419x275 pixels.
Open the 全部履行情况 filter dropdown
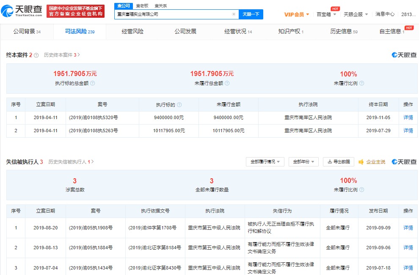click(265, 162)
